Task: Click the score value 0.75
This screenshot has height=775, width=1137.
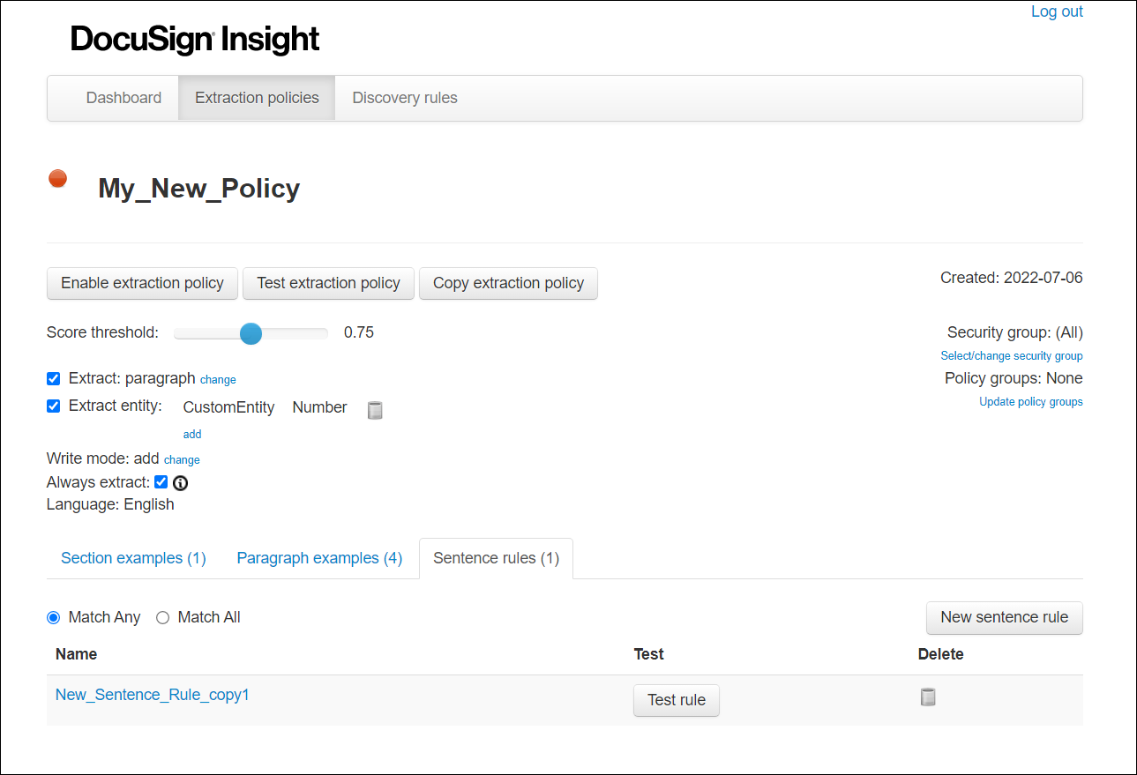Action: 359,332
